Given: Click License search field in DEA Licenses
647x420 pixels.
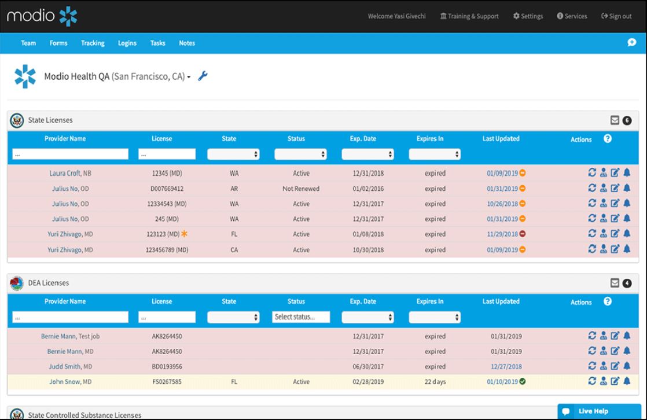Looking at the screenshot, I should coord(167,317).
